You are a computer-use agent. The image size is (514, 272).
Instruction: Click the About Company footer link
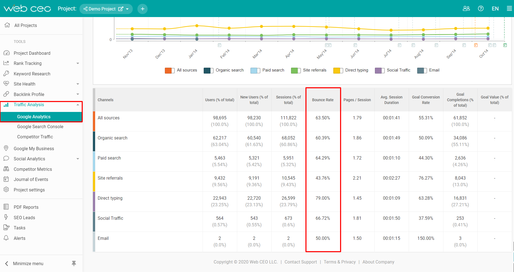tap(378, 262)
